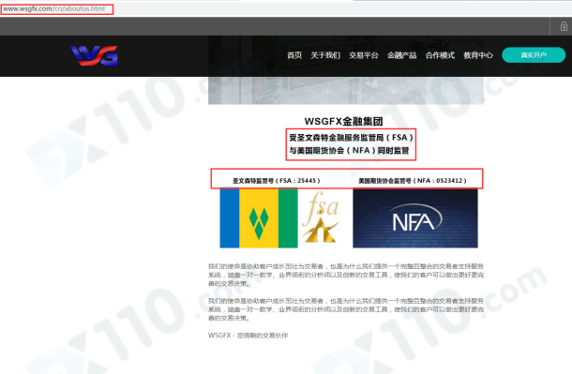Click the first mission paragraph text
This screenshot has width=572, height=374.
click(x=346, y=275)
